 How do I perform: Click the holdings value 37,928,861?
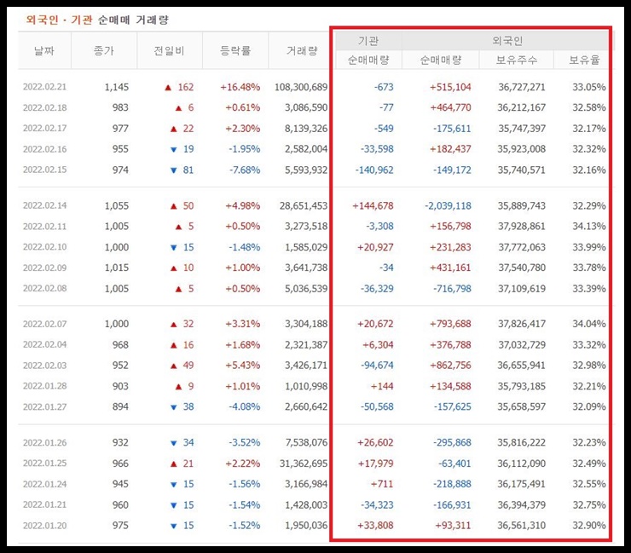point(522,227)
